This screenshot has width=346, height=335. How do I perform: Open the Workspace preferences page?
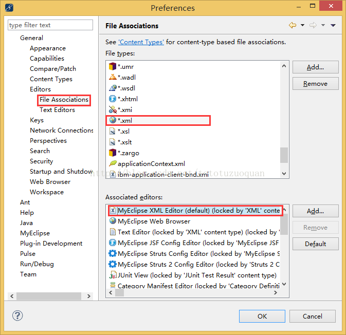[x=47, y=192]
